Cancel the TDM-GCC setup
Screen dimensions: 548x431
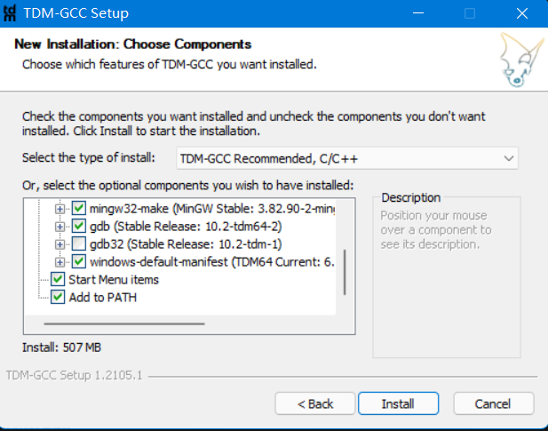[x=493, y=403]
